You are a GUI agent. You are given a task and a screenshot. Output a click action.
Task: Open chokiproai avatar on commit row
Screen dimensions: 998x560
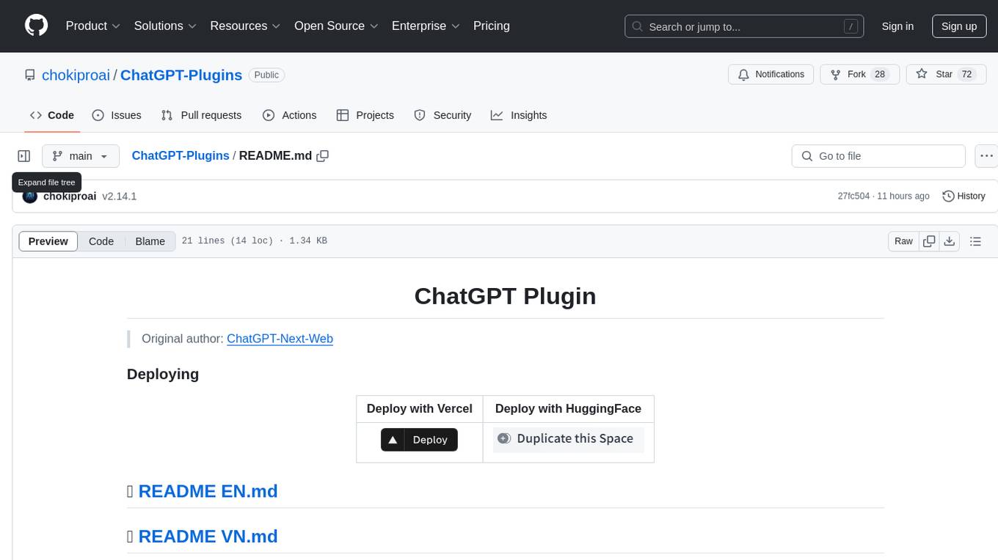pyautogui.click(x=30, y=196)
